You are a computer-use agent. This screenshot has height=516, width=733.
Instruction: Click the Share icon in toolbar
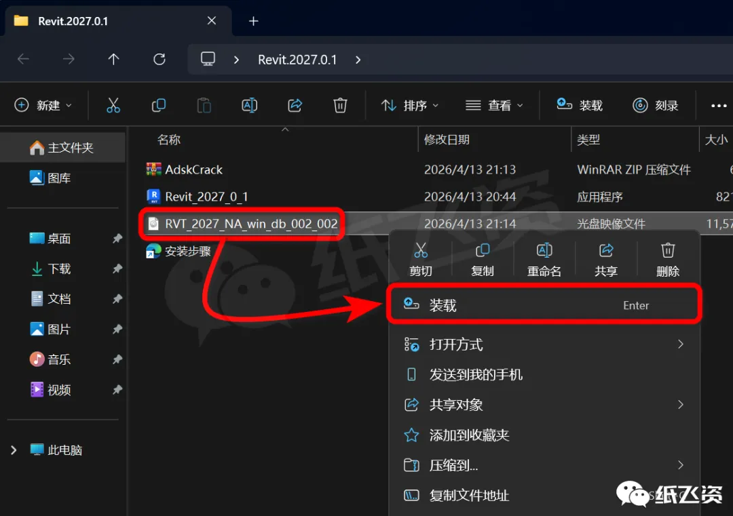pyautogui.click(x=295, y=106)
